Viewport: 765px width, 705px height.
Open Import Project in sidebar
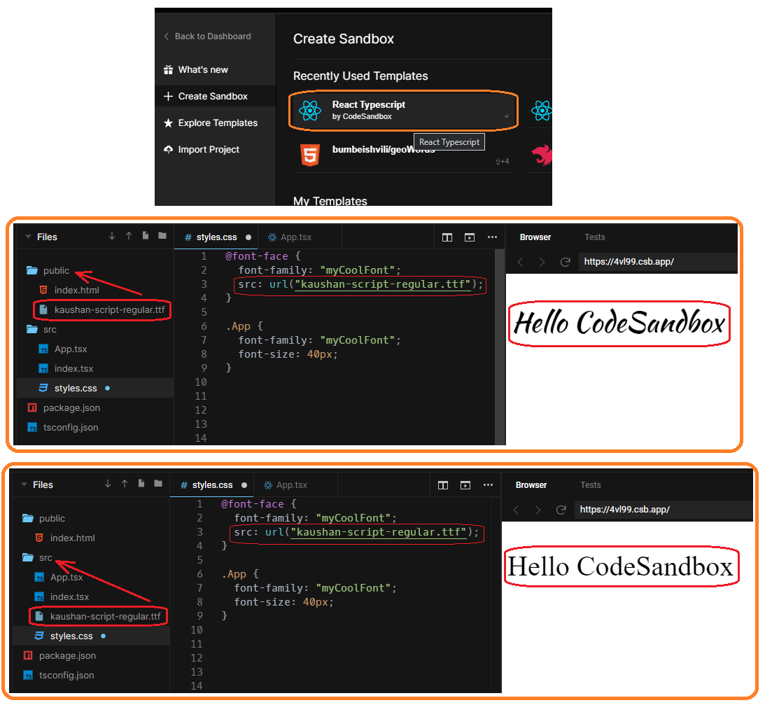(202, 149)
